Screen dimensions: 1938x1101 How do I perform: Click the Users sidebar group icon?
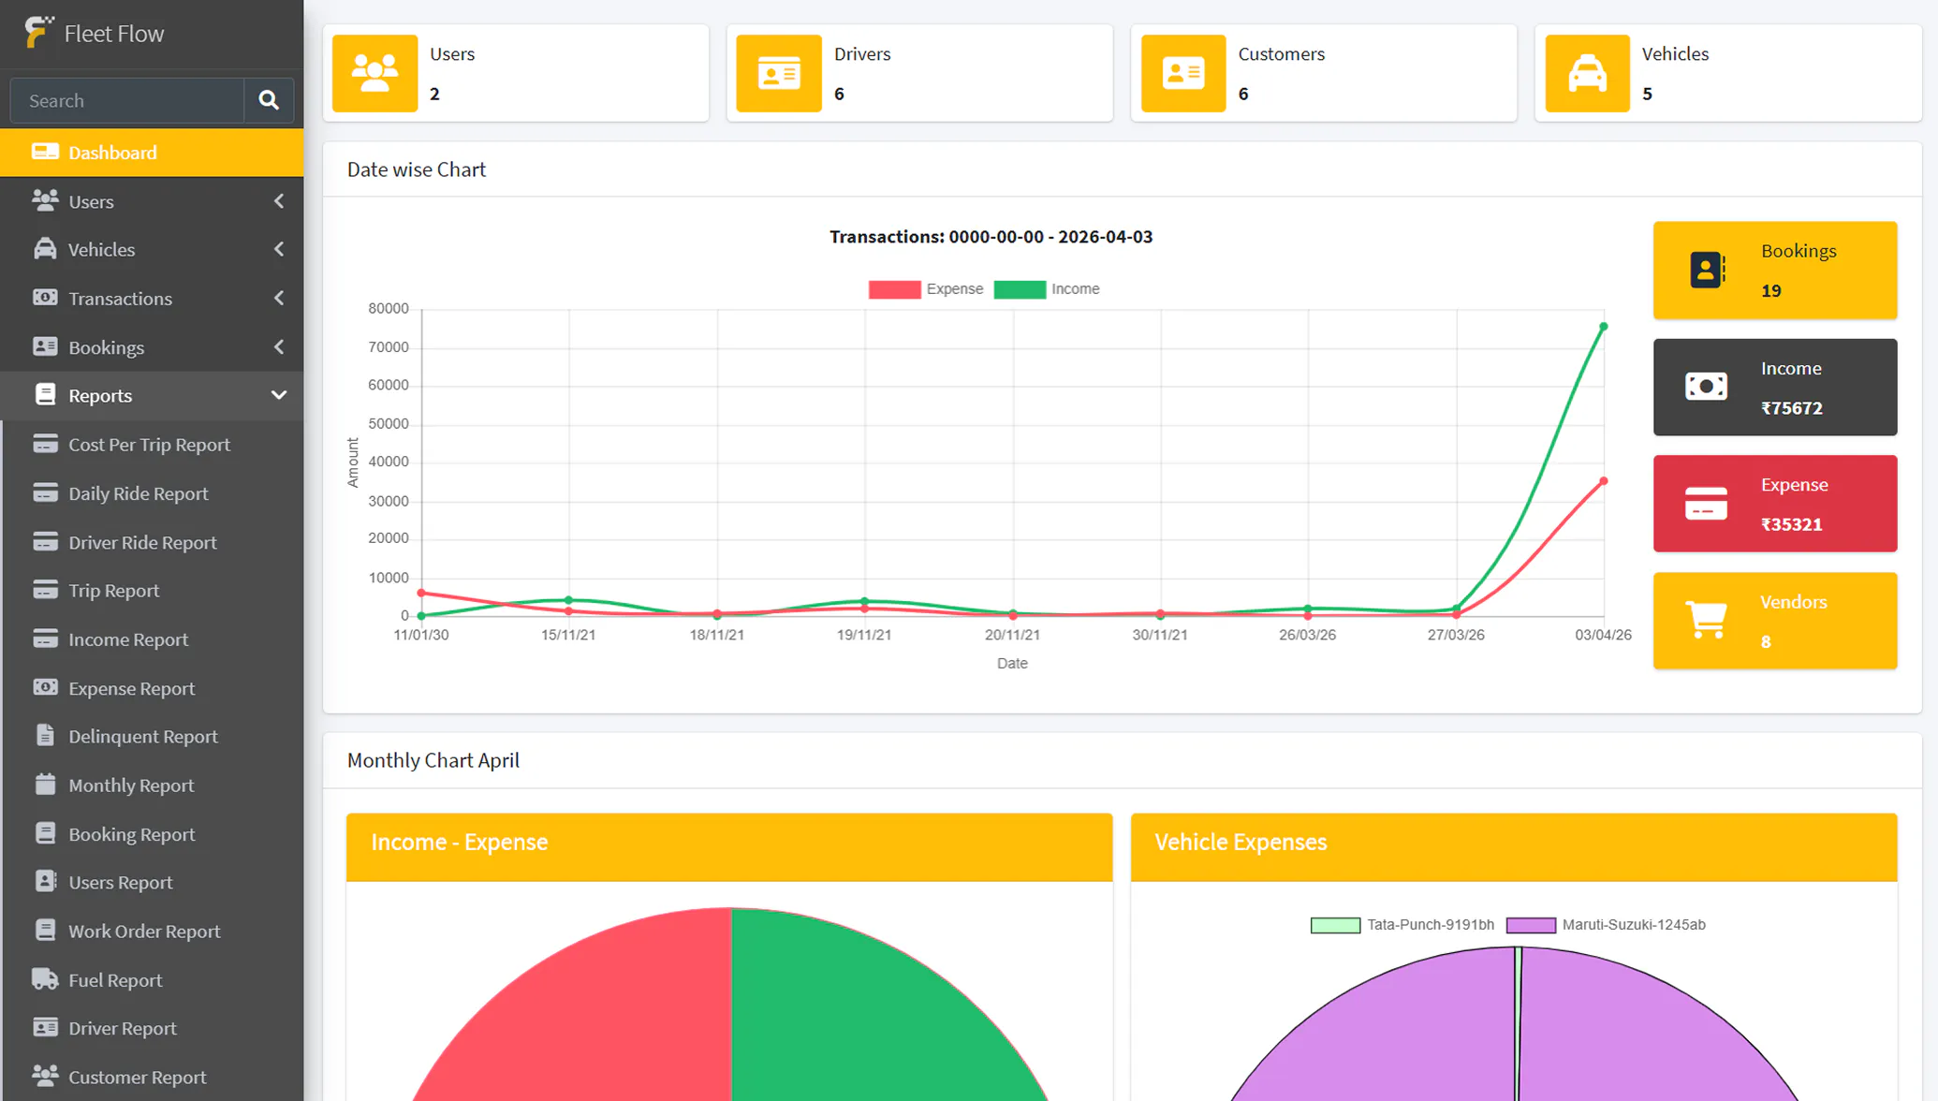pos(45,200)
